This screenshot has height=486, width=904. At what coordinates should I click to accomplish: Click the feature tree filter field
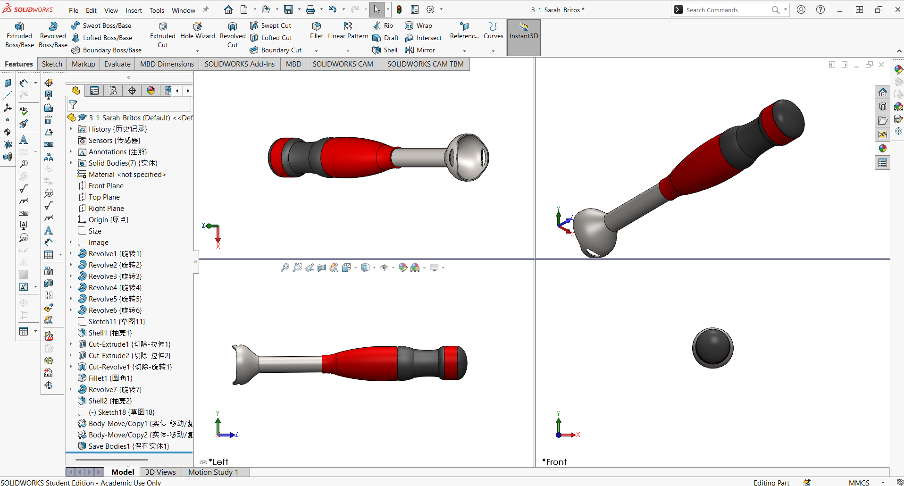point(130,104)
